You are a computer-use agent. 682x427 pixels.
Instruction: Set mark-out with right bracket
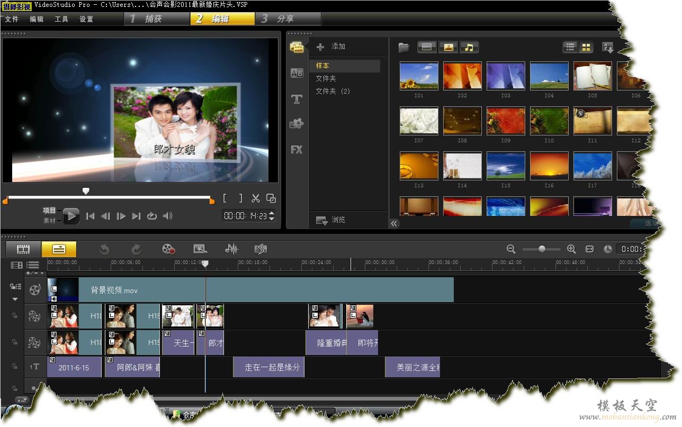pos(240,198)
